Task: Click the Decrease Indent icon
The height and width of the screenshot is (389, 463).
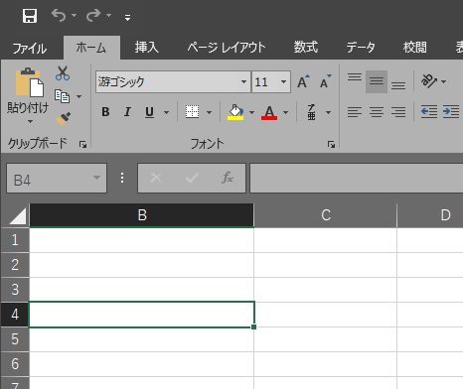Action: coord(429,112)
